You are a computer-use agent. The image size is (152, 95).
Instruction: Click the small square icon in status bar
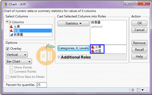click(x=138, y=90)
